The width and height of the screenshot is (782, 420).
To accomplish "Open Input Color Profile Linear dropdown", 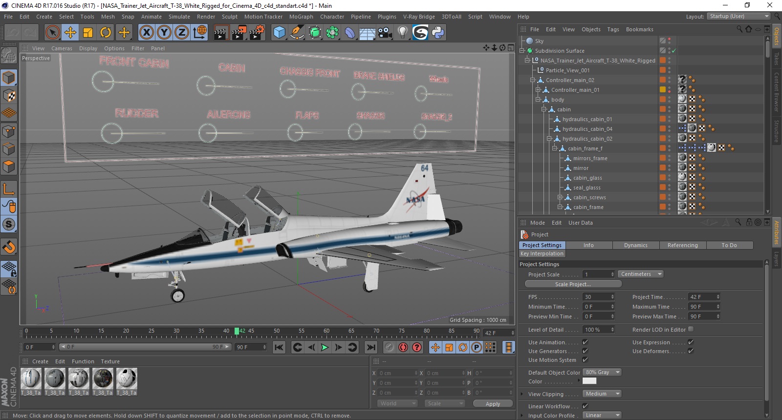I will coord(602,415).
